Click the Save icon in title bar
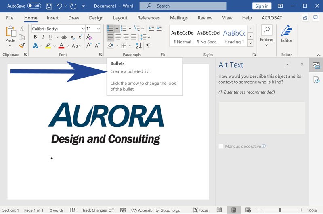The image size is (323, 214). click(x=49, y=6)
